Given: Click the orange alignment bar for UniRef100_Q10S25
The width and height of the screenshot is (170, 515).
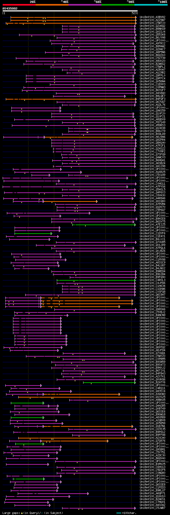Looking at the screenshot, I should coord(77,397).
